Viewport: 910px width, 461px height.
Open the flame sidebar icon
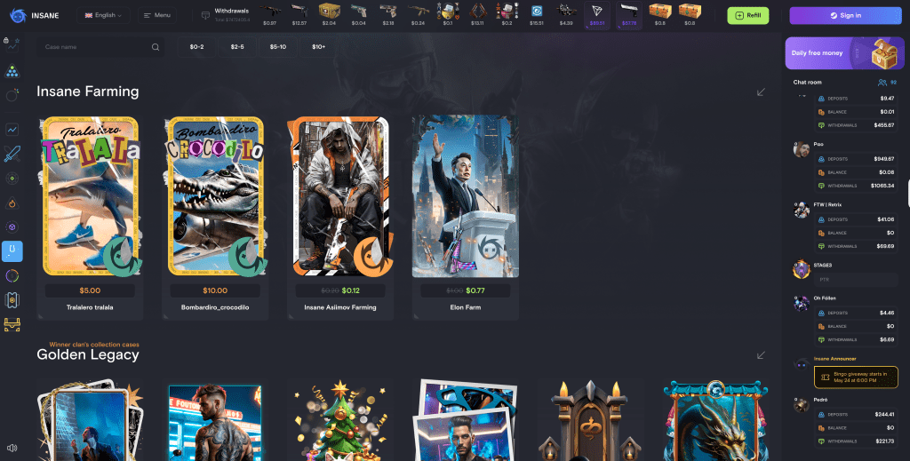click(12, 203)
